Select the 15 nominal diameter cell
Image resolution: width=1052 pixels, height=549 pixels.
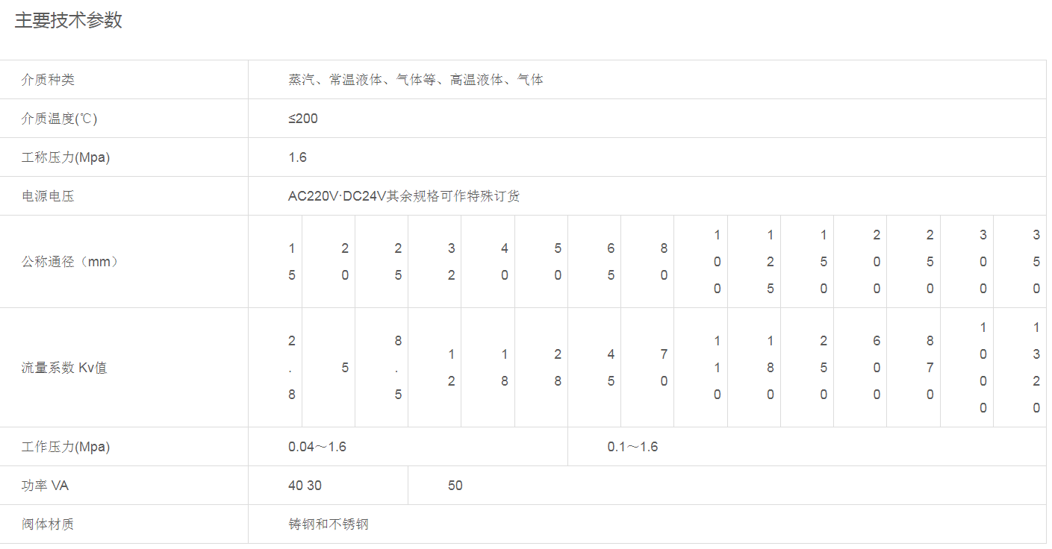tap(292, 262)
